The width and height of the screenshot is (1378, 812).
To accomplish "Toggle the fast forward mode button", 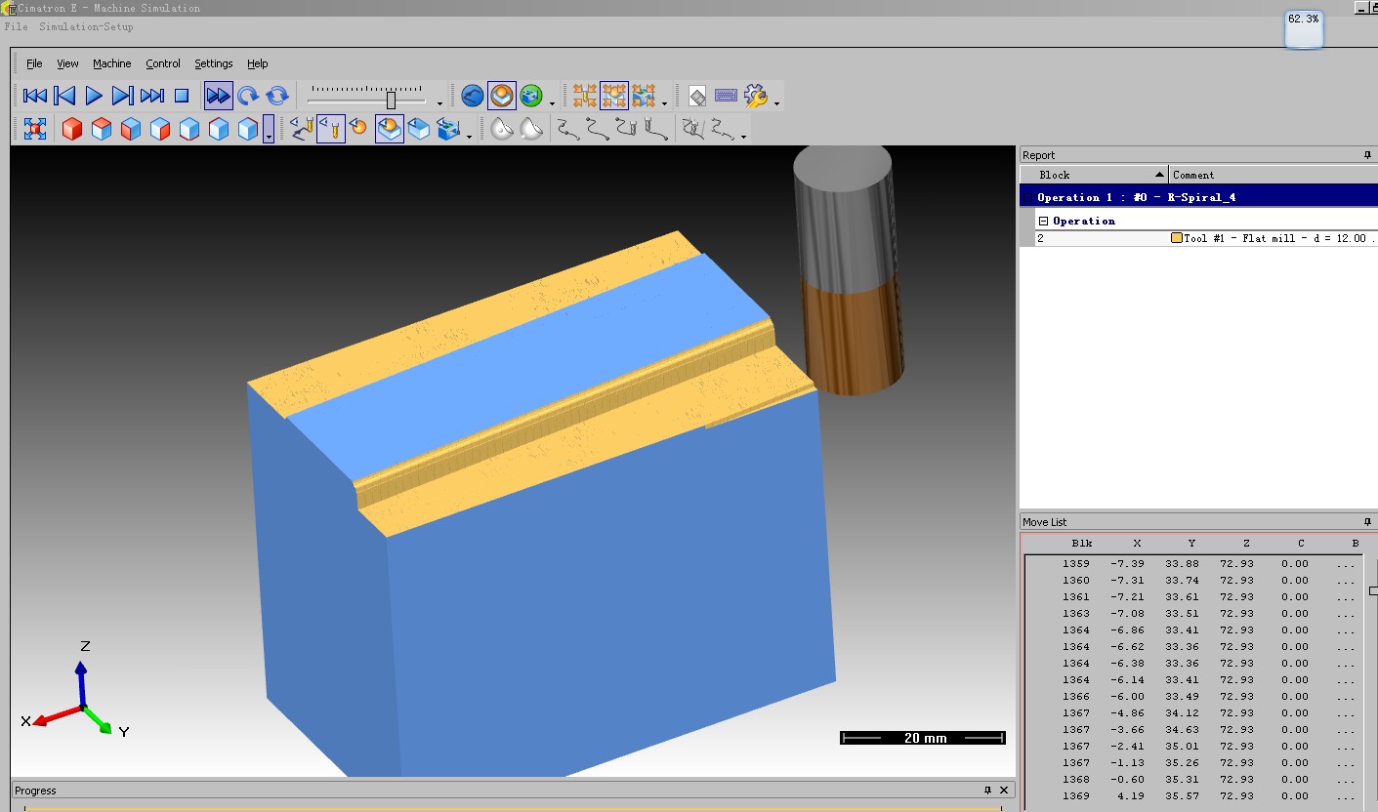I will pyautogui.click(x=219, y=96).
